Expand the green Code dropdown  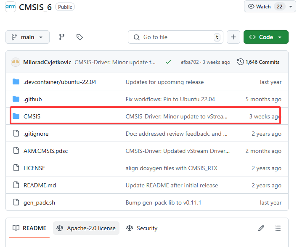click(x=266, y=37)
